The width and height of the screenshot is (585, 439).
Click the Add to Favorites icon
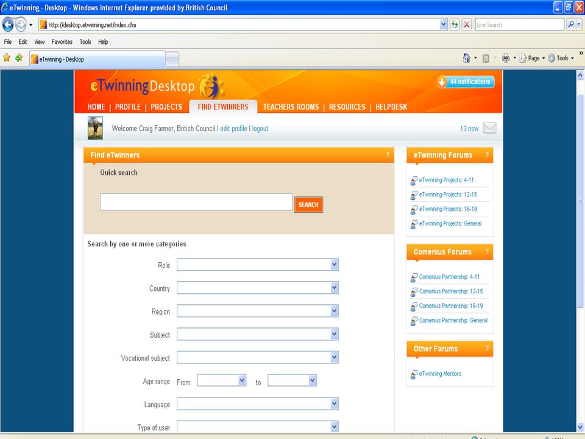pyautogui.click(x=19, y=58)
